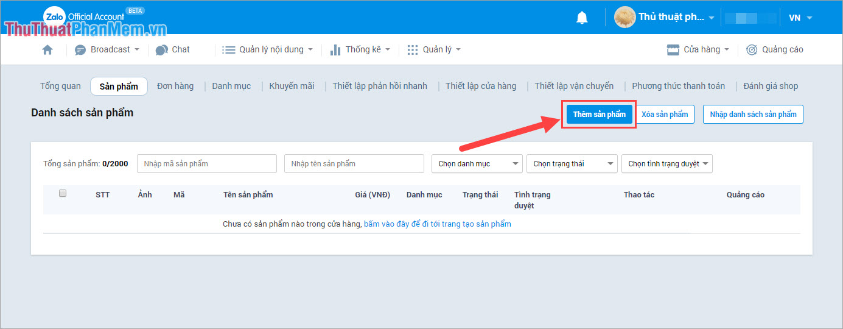Click the Xóa sản phẩm button

[665, 115]
